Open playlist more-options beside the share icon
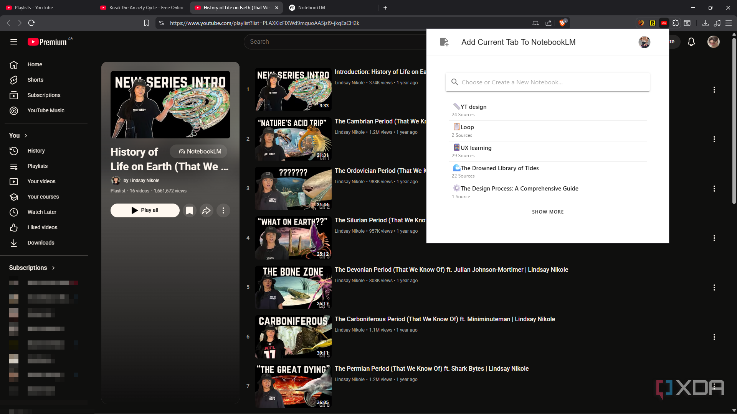 (223, 210)
